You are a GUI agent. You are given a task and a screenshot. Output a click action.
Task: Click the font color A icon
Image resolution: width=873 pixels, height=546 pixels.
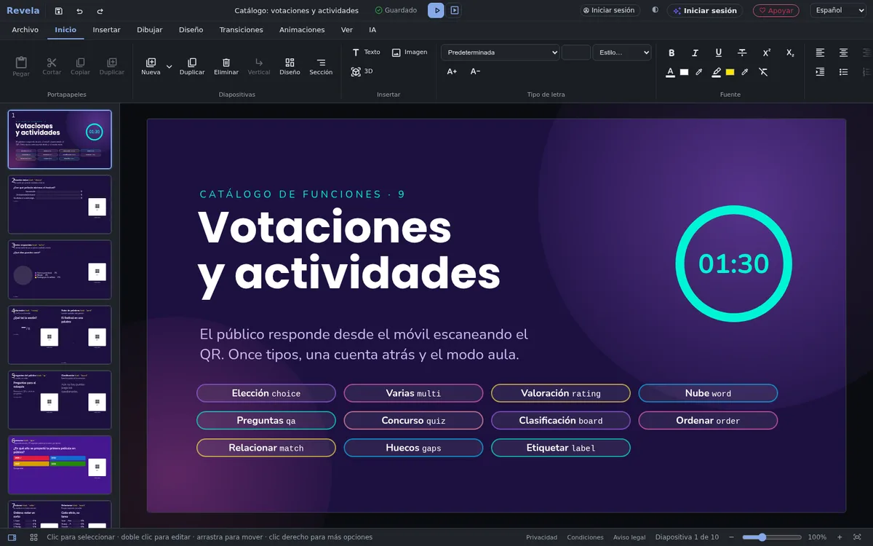pos(671,72)
